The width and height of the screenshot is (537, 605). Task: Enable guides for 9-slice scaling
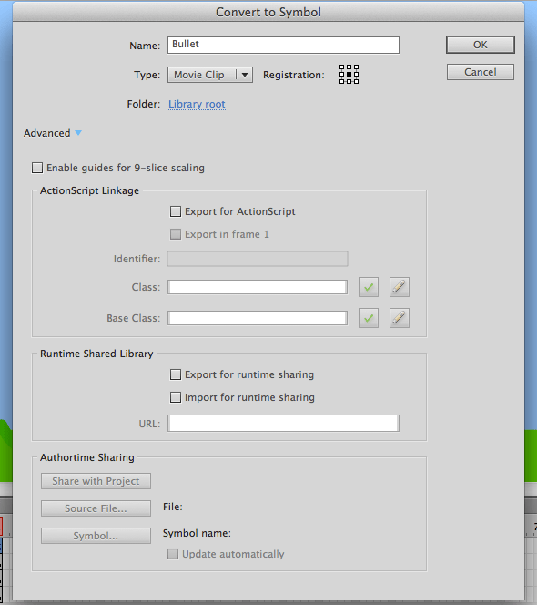pos(37,168)
